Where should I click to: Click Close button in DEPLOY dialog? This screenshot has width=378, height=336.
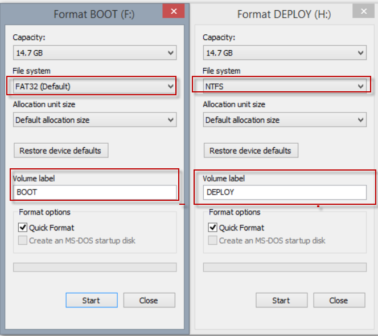(339, 300)
